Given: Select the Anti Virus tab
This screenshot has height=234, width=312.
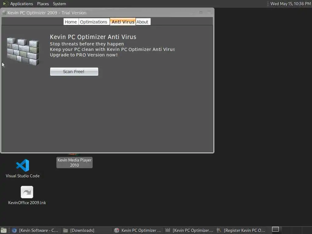Looking at the screenshot, I should click(x=123, y=22).
